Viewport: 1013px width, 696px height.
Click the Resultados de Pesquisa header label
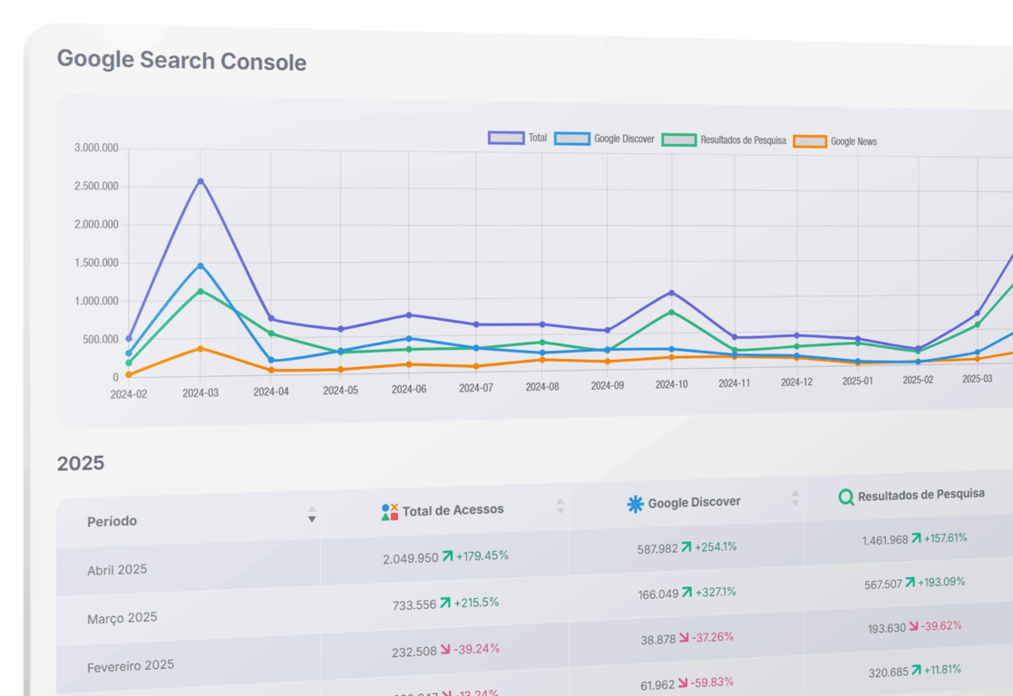tap(921, 495)
